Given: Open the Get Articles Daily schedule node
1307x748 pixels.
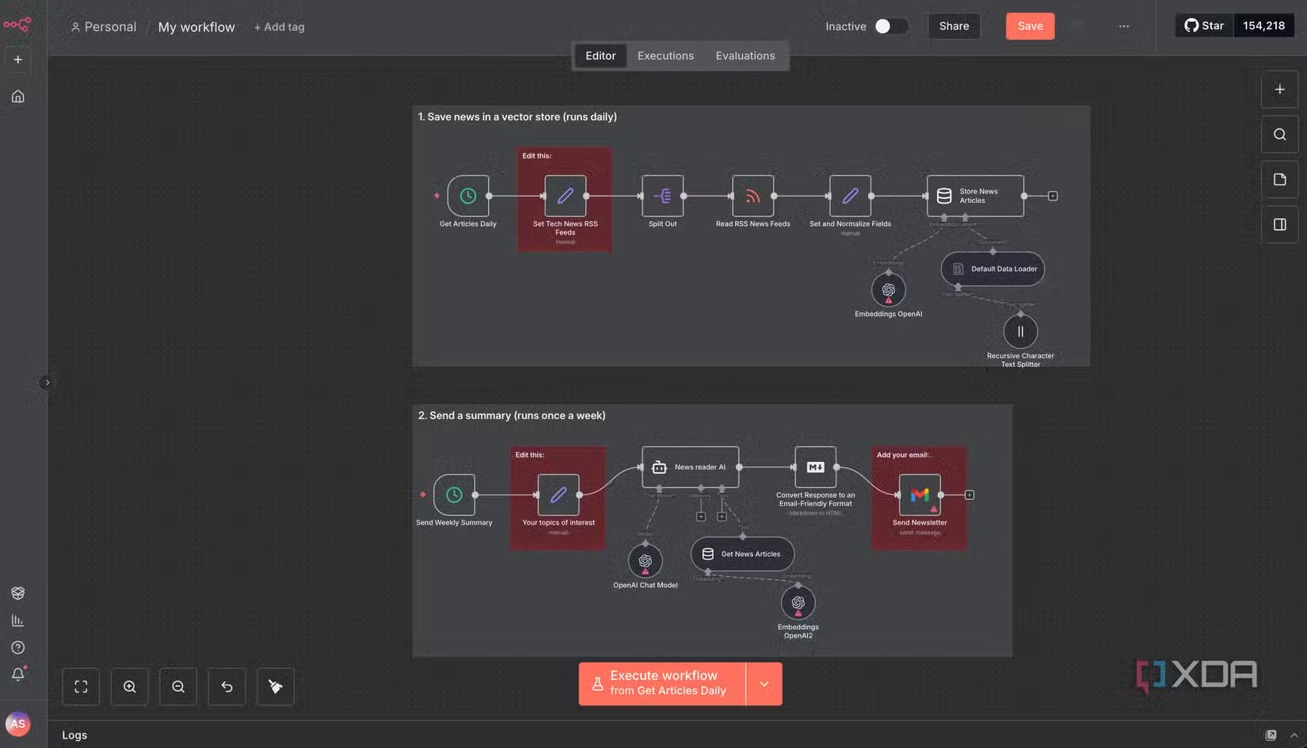Looking at the screenshot, I should point(468,196).
